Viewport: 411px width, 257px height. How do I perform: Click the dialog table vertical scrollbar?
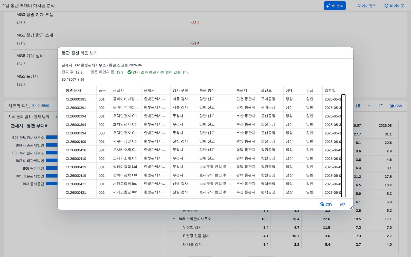tap(343, 146)
